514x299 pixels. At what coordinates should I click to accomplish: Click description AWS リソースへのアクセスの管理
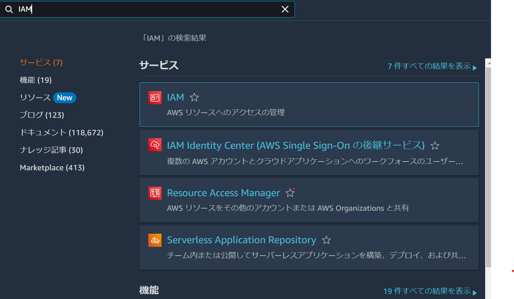pyautogui.click(x=226, y=112)
